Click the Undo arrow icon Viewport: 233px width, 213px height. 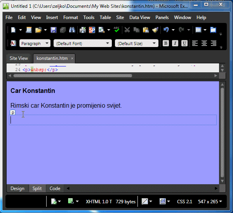[166, 30]
